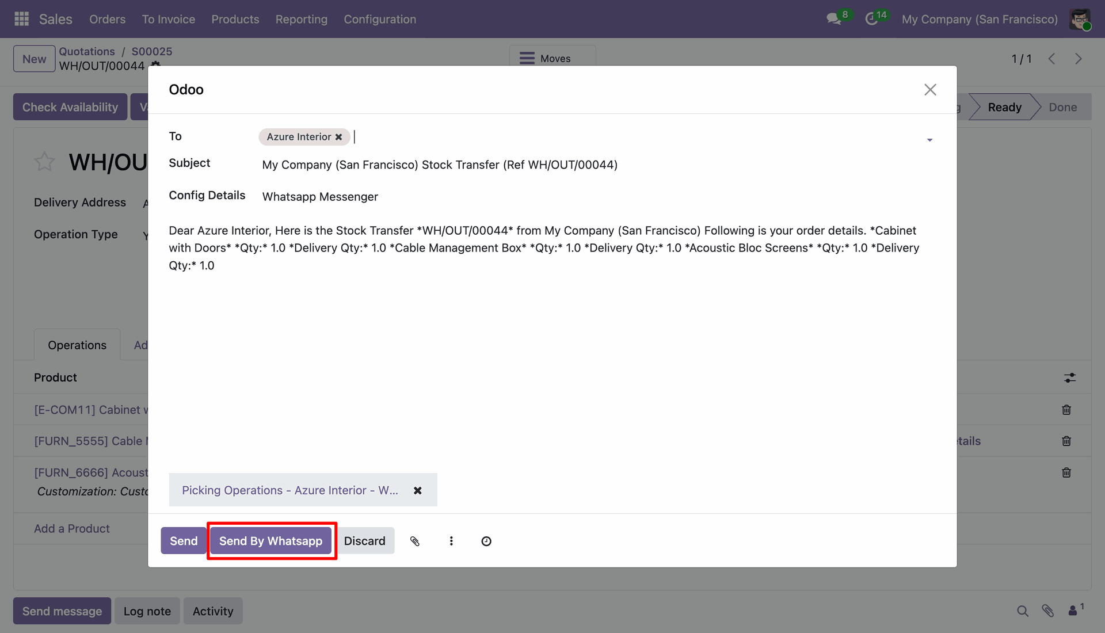Click the Activity button
Viewport: 1105px width, 633px height.
pos(213,611)
